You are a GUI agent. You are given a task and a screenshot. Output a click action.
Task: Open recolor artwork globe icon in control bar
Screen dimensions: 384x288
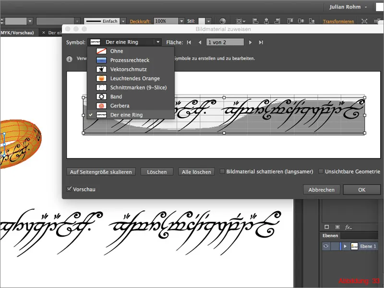pos(222,21)
